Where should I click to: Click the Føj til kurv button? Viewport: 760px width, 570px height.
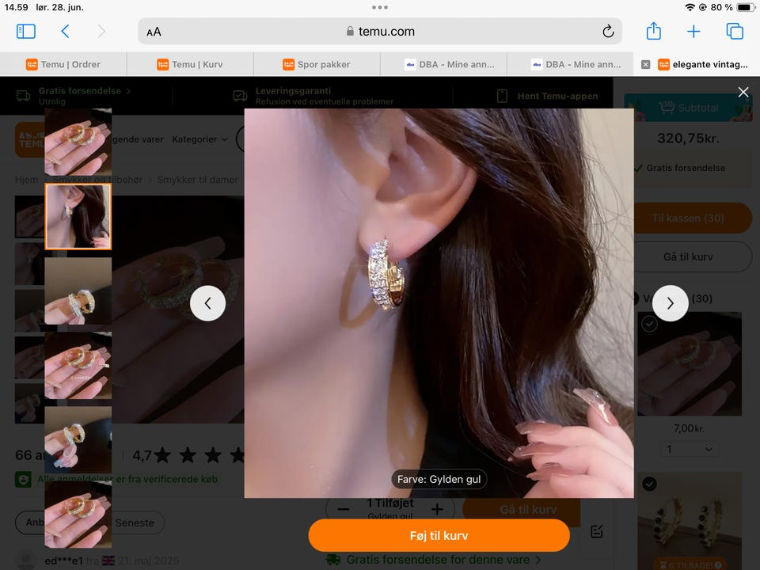439,536
